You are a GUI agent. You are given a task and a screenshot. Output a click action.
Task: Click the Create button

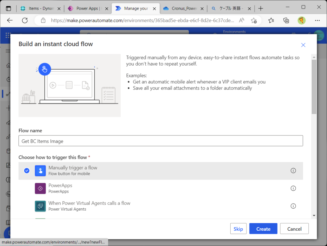[x=263, y=229]
